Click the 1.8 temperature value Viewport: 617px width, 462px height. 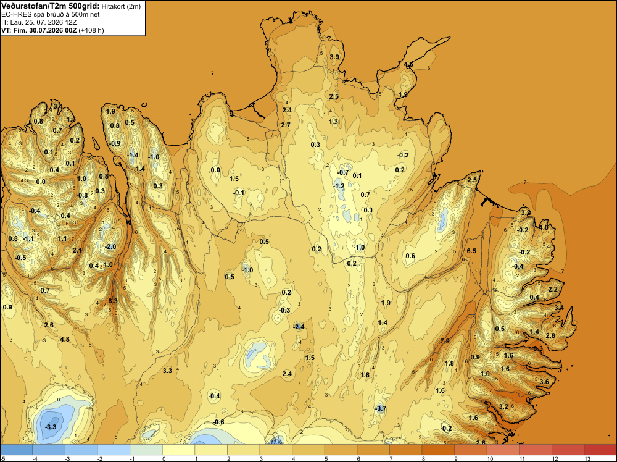pos(449,364)
